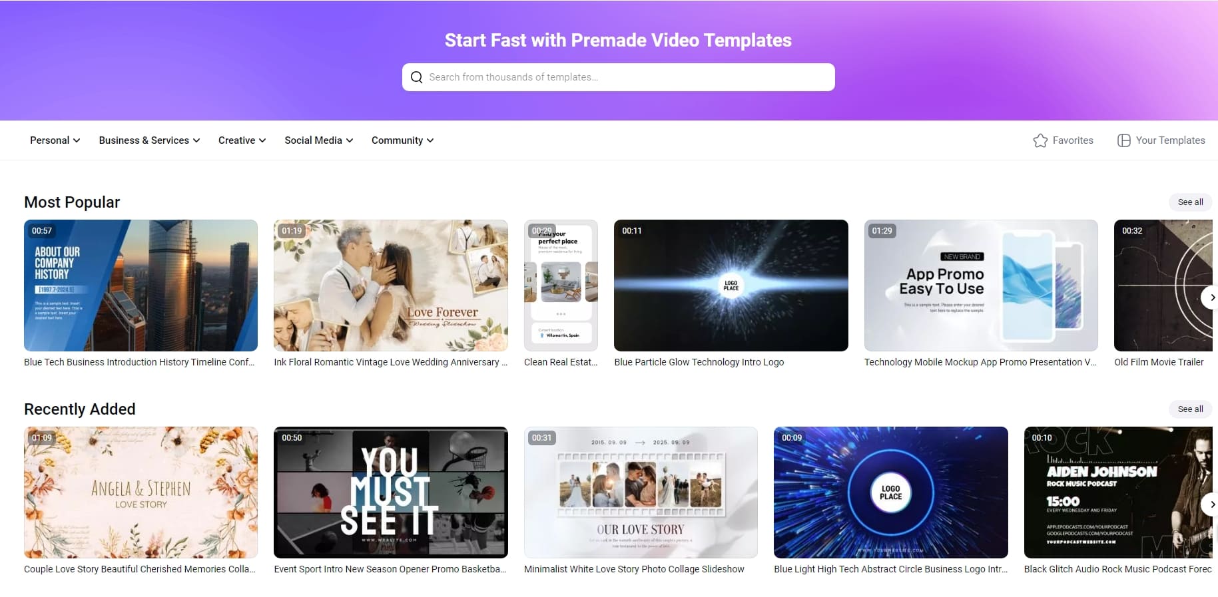1218x597 pixels.
Task: Select the Love Forever wedding template thumbnail
Action: (390, 286)
